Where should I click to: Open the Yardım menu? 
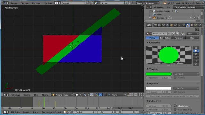pyautogui.click(x=48, y=3)
